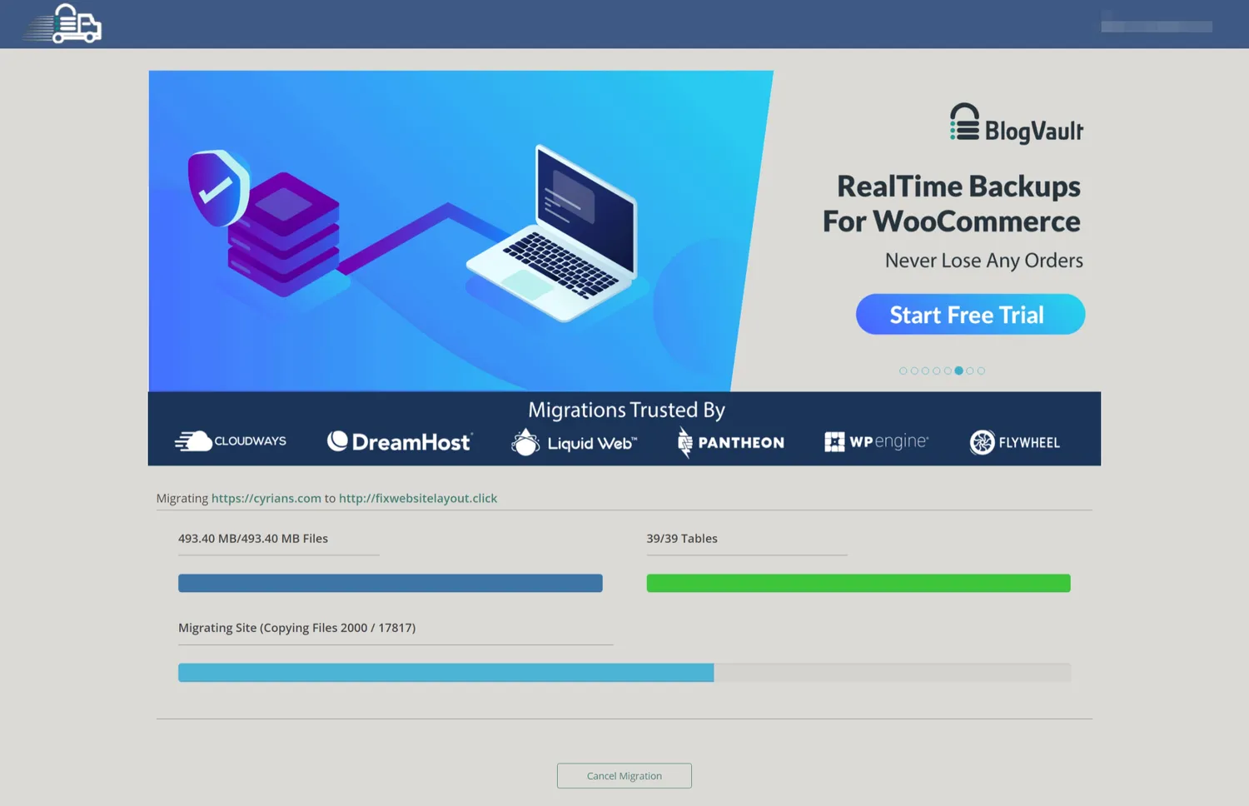Screen dimensions: 1249x806
Task: Click the dark blue Files progress bar
Action: click(x=390, y=583)
